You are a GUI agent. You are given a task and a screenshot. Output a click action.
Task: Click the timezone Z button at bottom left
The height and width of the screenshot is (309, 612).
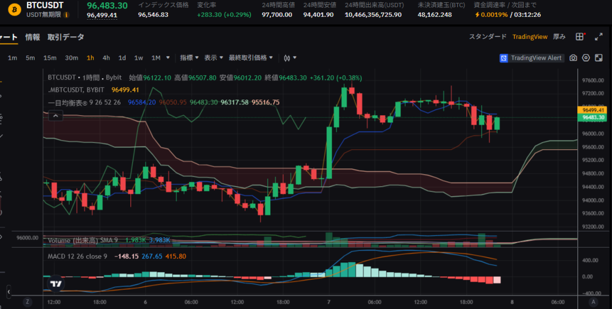click(27, 301)
